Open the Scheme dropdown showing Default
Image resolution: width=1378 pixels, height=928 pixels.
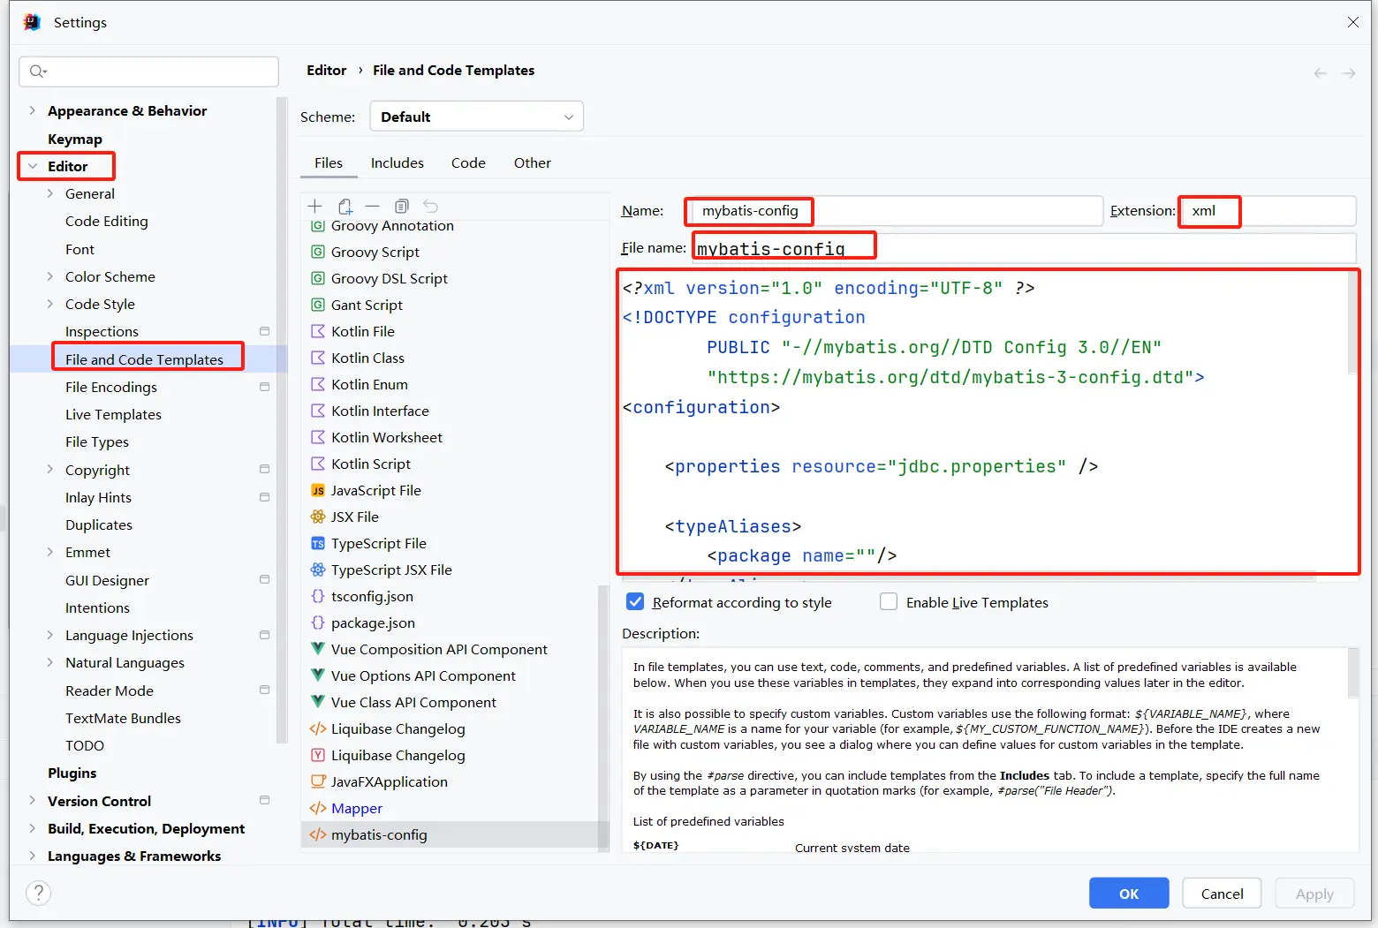pyautogui.click(x=476, y=117)
